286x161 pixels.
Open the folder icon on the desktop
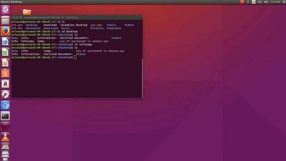pyautogui.click(x=27, y=12)
